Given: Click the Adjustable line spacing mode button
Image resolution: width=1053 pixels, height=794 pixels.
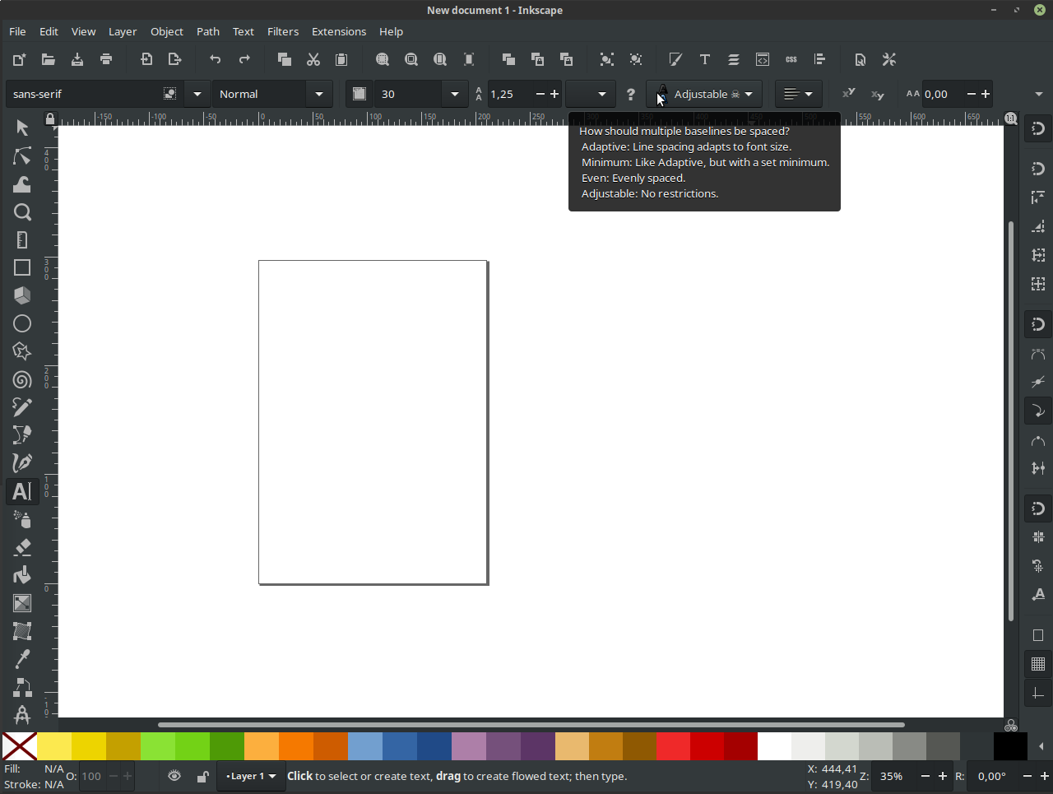Looking at the screenshot, I should pos(705,95).
